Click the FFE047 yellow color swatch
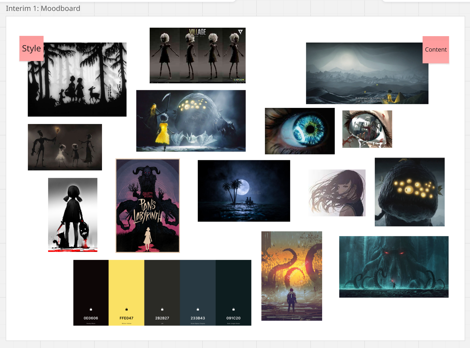Image resolution: width=470 pixels, height=348 pixels. (x=127, y=293)
